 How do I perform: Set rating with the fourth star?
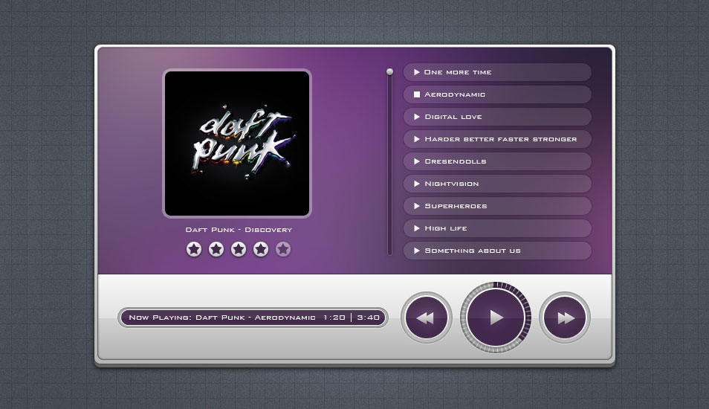[260, 249]
